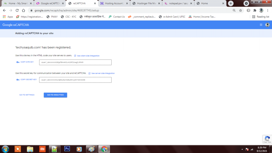Viewport: 272px width, 153px height.
Task: Select the site key text field
Action: click(x=75, y=62)
